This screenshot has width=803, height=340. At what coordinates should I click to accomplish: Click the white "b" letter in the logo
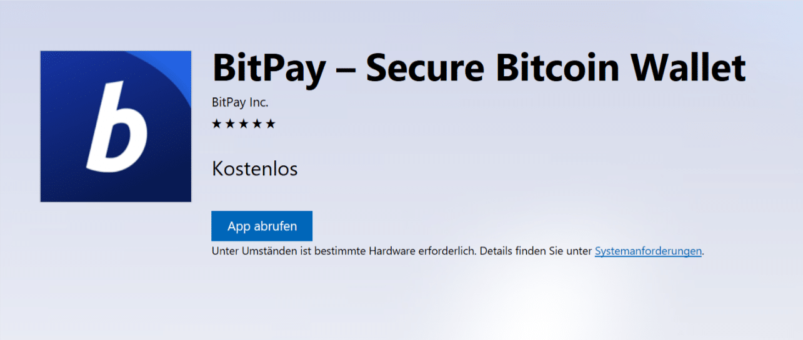(x=117, y=129)
